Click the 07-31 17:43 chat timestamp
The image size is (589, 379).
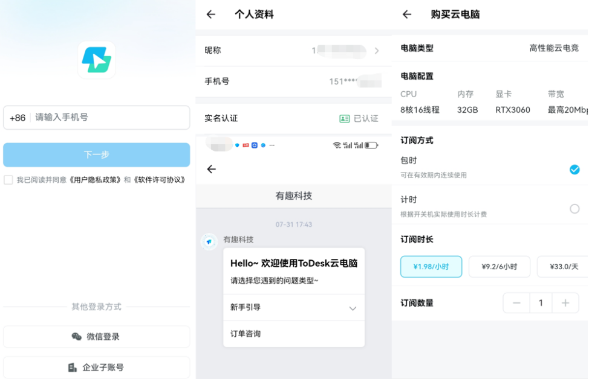coord(294,225)
